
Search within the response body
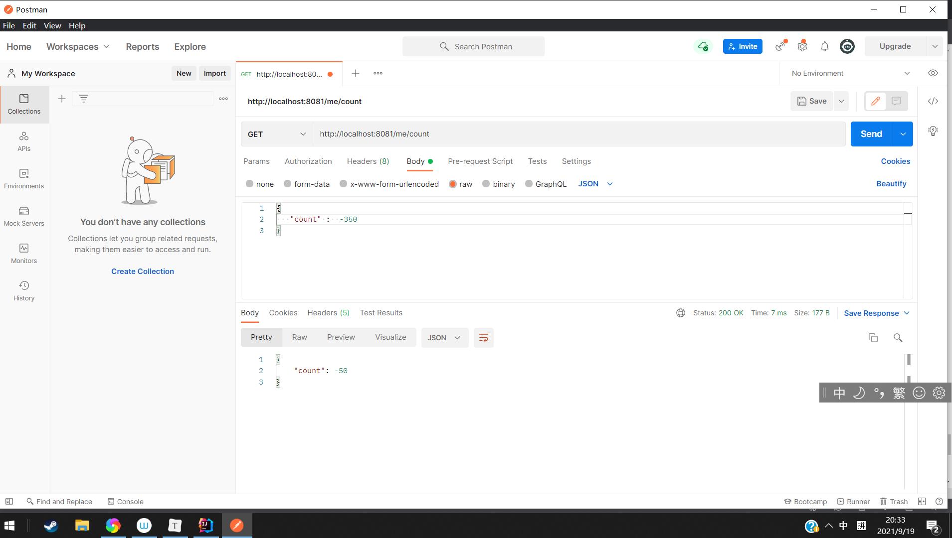[x=898, y=338]
